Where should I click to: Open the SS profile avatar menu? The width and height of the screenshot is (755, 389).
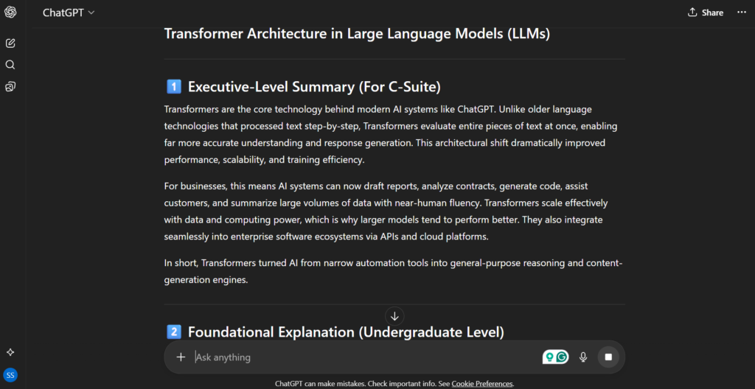10,375
